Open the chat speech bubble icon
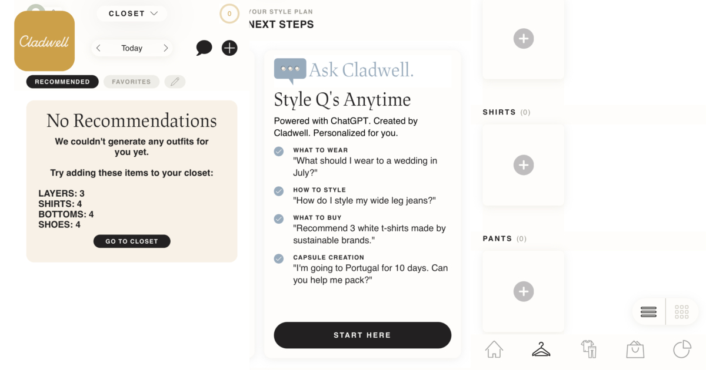Image resolution: width=706 pixels, height=370 pixels. point(204,48)
